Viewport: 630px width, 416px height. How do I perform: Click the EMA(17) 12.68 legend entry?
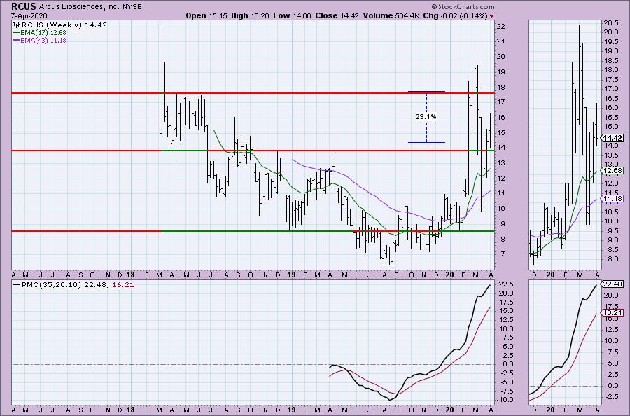click(x=43, y=32)
